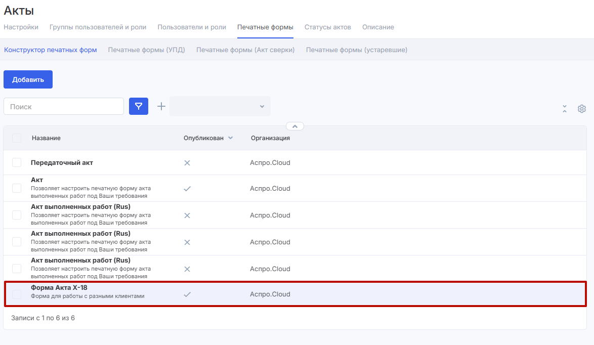The height and width of the screenshot is (345, 594).
Task: Go to Печатные формы (Акт сверки)
Action: tap(245, 50)
